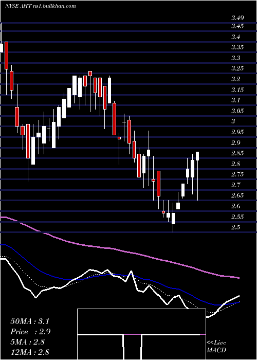Screen dimensions: 257x360
Task: Click the 2.75 price axis label
Action: point(237,174)
